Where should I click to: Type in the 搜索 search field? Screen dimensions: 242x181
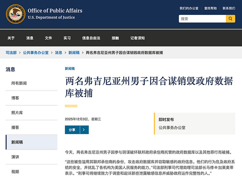point(202,19)
